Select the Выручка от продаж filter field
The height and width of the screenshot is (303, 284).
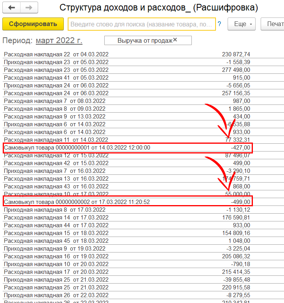(x=144, y=41)
